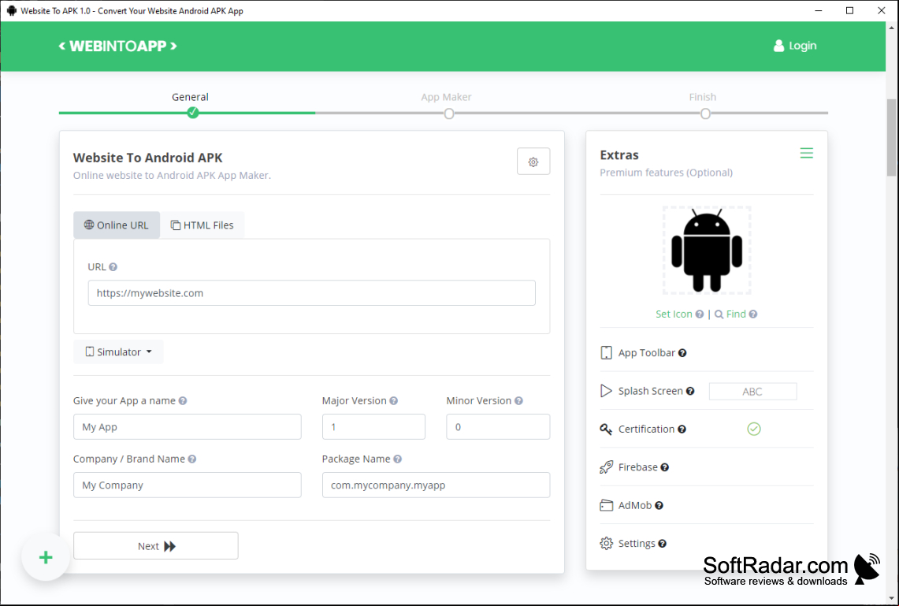
Task: Click the App Toolbar phone icon
Action: pyautogui.click(x=606, y=352)
